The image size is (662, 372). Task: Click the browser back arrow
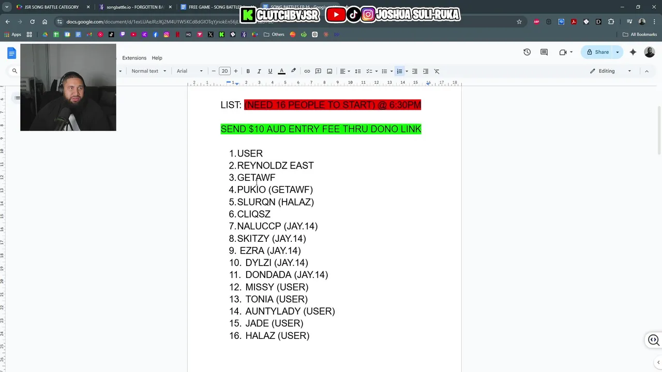click(7, 22)
